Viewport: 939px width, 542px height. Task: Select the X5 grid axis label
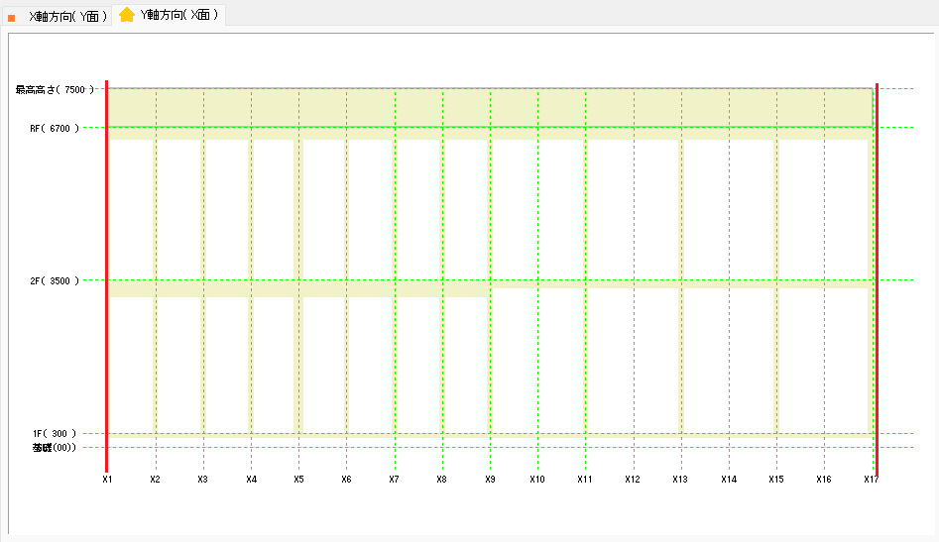click(298, 480)
